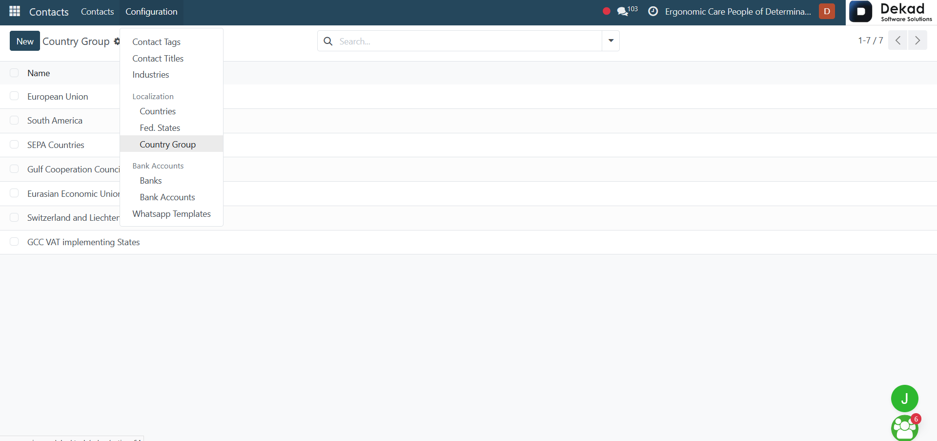The image size is (937, 441).
Task: Go to the previous page arrow
Action: click(x=897, y=40)
